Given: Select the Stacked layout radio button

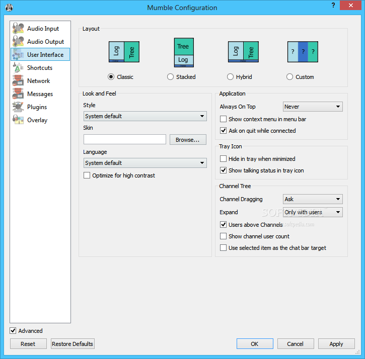Looking at the screenshot, I should (170, 77).
